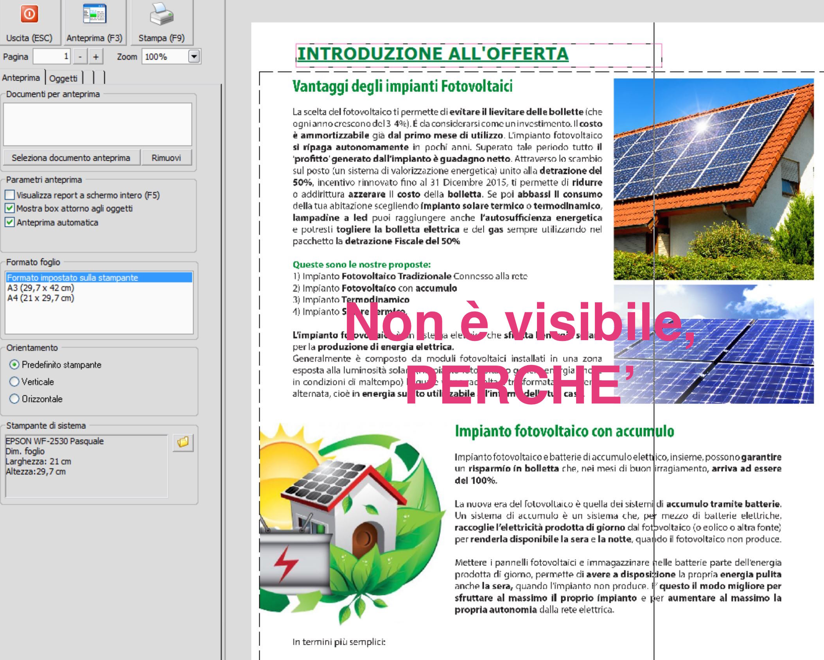The width and height of the screenshot is (824, 660).
Task: Toggle the Anteprima automatica checkbox
Action: pyautogui.click(x=10, y=222)
